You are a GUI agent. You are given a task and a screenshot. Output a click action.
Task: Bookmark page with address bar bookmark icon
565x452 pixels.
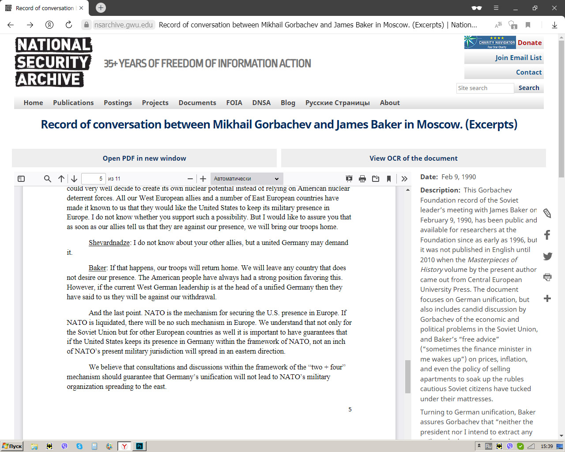[528, 25]
